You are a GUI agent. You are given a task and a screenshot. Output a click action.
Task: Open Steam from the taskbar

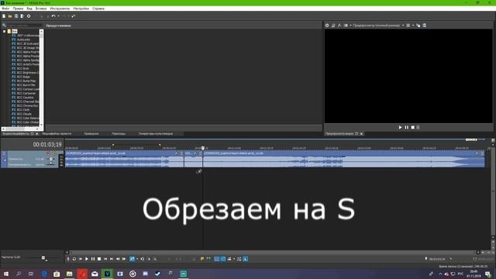click(158, 274)
